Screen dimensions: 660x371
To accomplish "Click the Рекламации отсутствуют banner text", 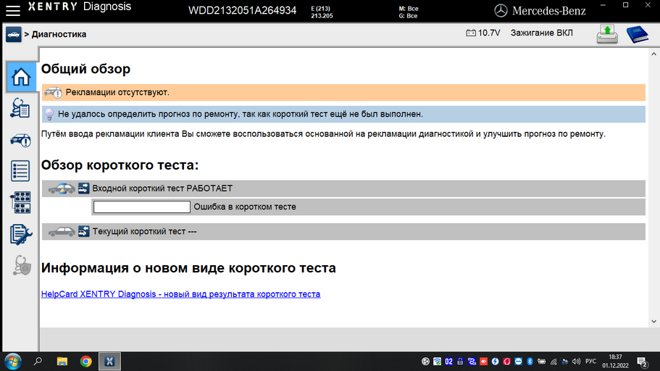I will [117, 92].
